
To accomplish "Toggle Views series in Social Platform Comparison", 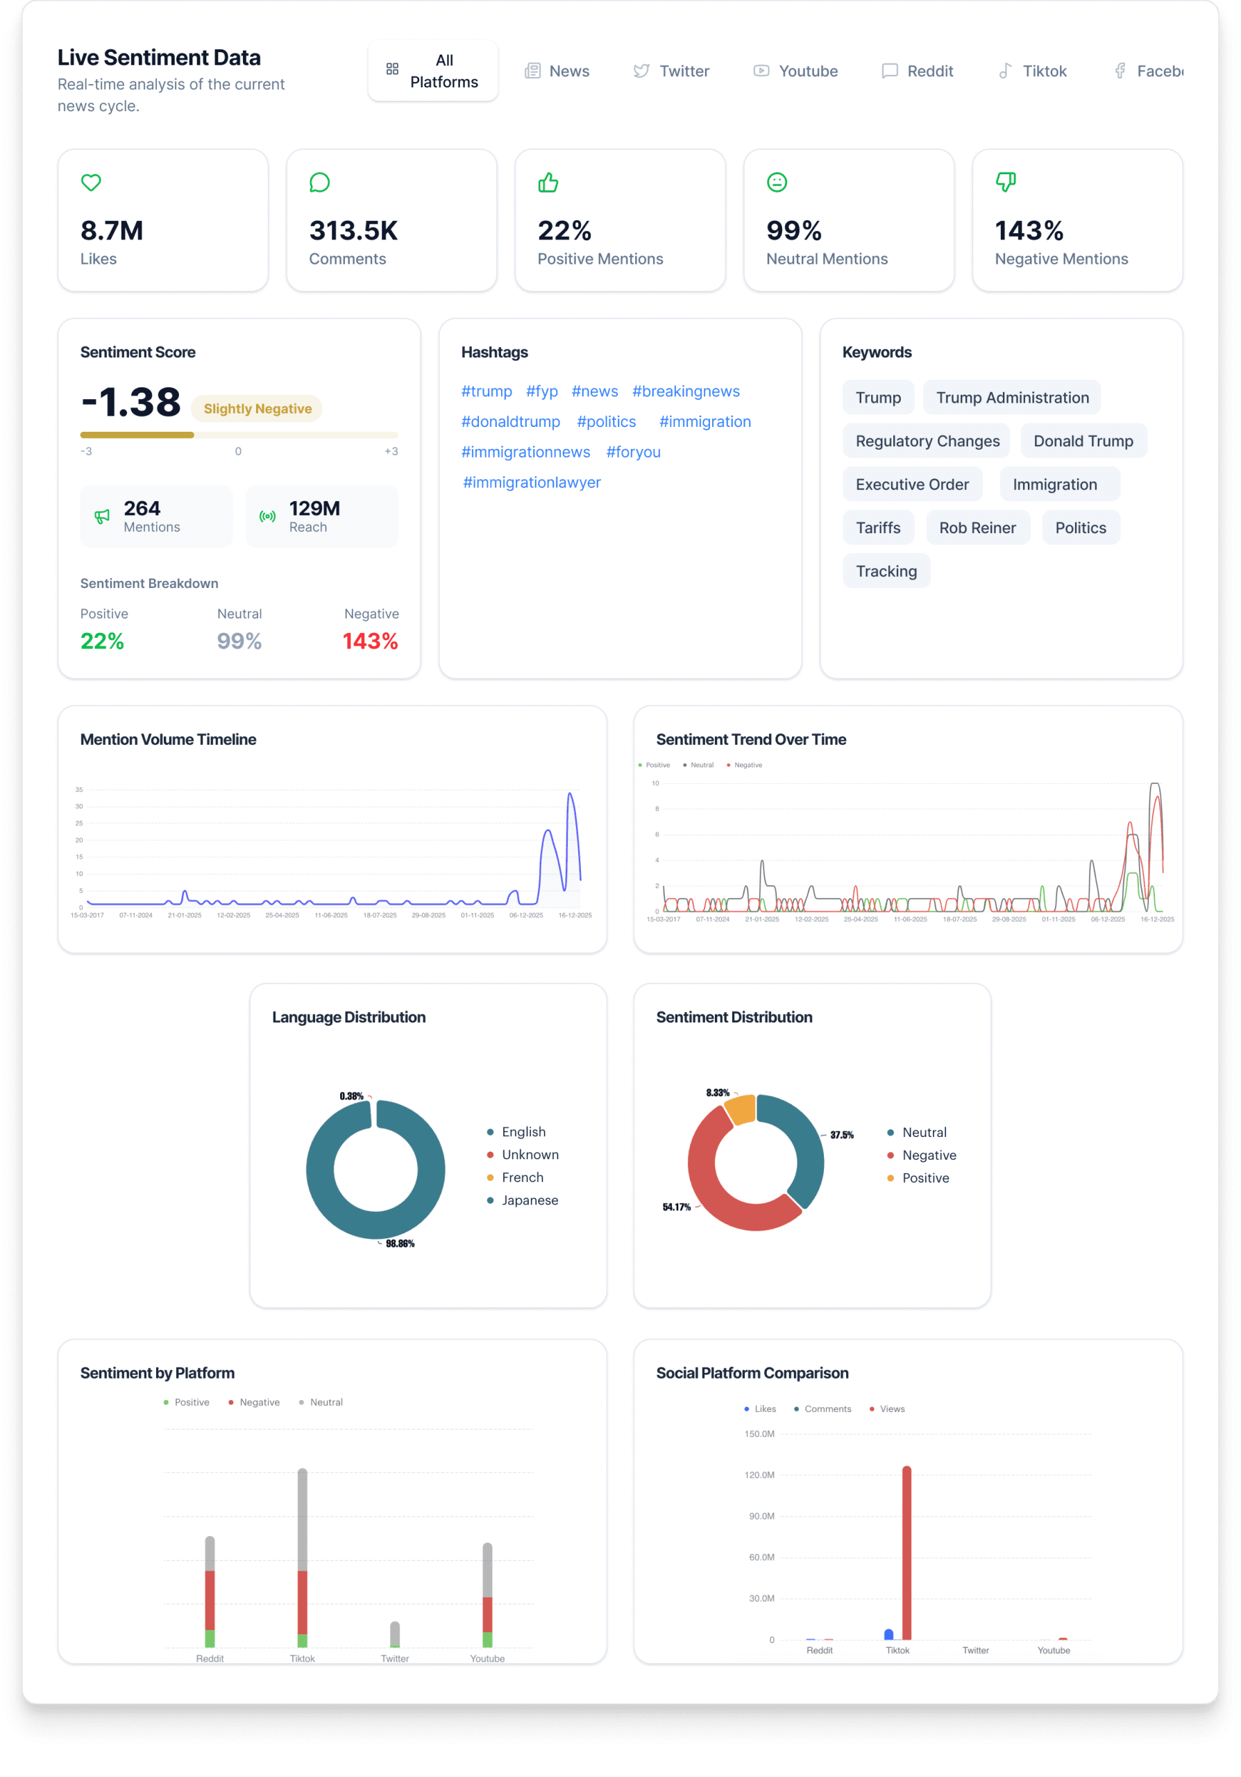I will point(890,1408).
